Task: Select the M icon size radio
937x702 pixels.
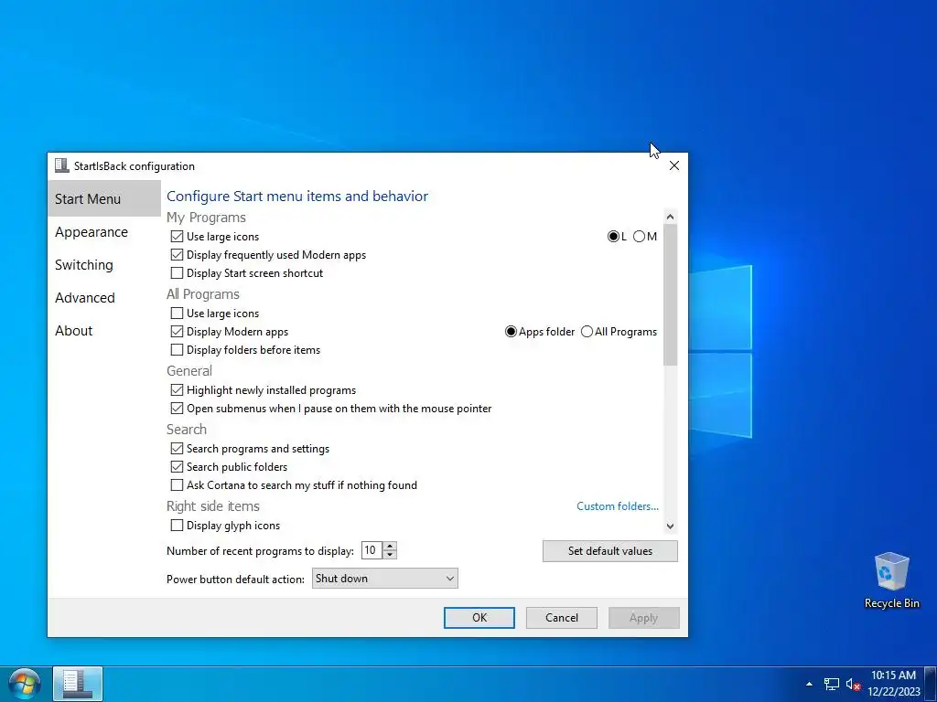Action: [640, 237]
